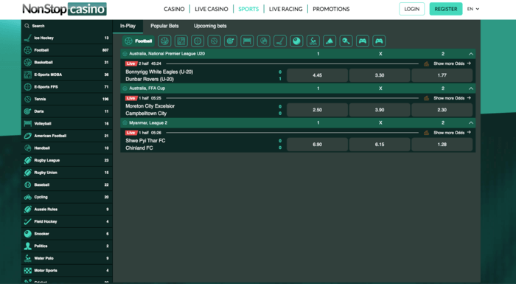Filter in-play by Snooker ball icon
Screen dimensions: 516x284
(296, 41)
